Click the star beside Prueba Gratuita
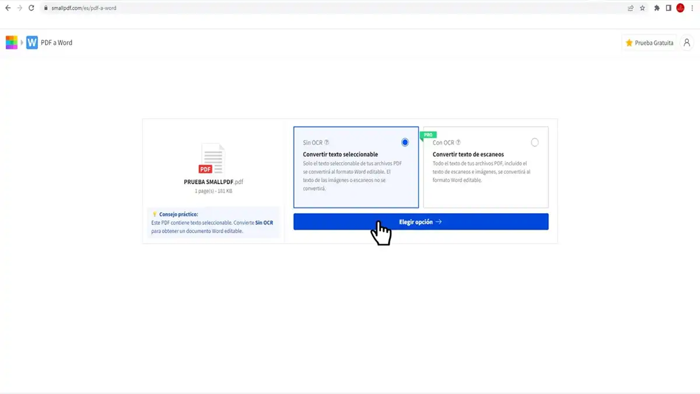This screenshot has width=700, height=394. pyautogui.click(x=629, y=43)
